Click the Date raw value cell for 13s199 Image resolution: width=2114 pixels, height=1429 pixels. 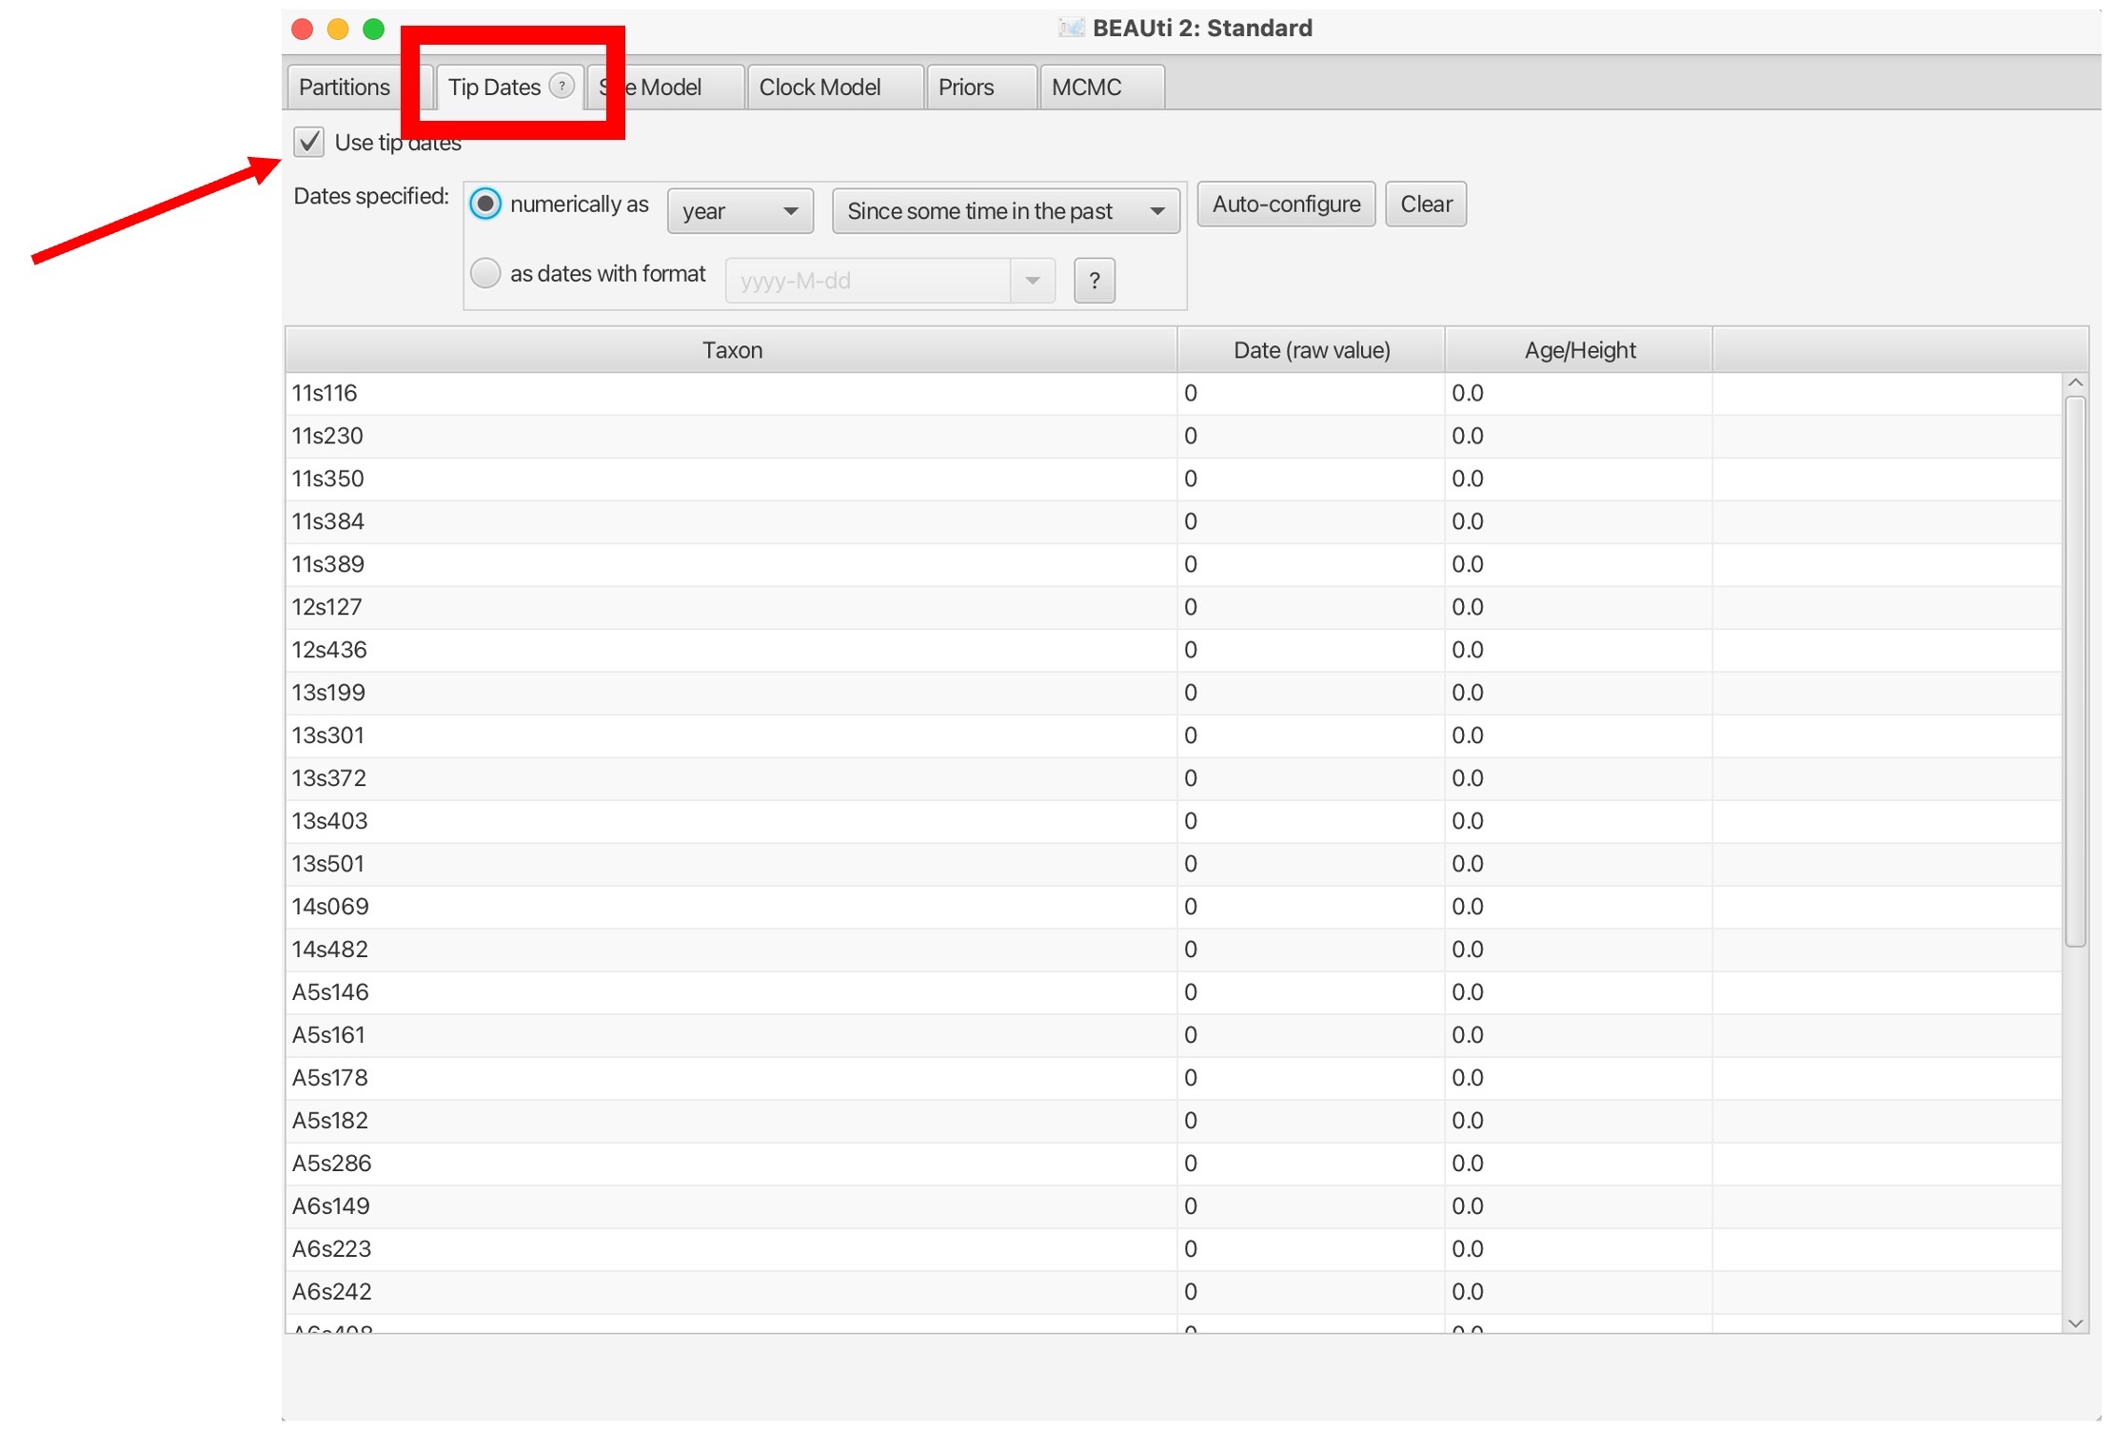coord(1311,693)
